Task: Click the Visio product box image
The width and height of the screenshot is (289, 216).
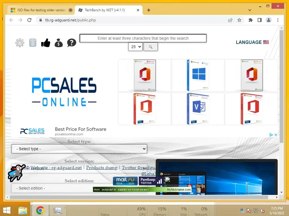Action: coord(198,109)
